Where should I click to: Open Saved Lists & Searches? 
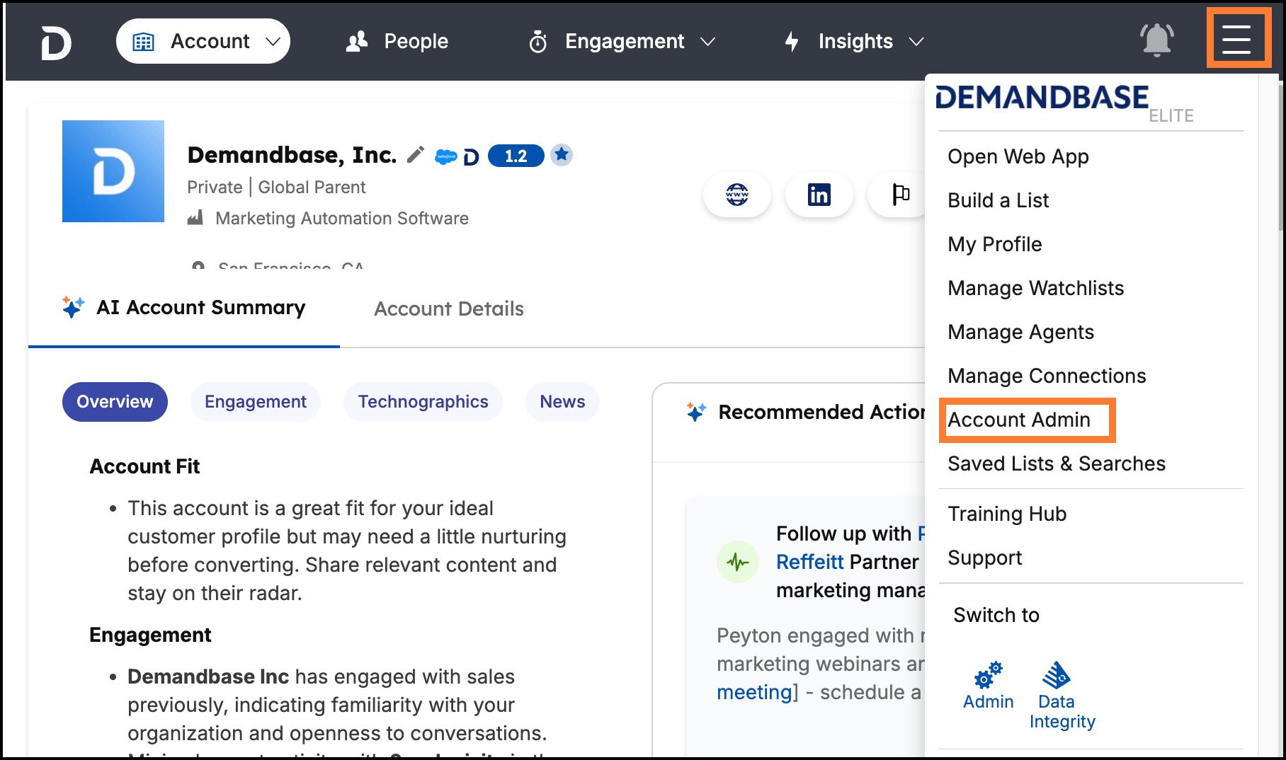[1057, 464]
